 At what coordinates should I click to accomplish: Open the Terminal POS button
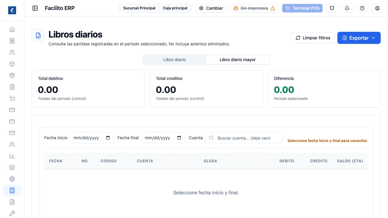pyautogui.click(x=302, y=8)
